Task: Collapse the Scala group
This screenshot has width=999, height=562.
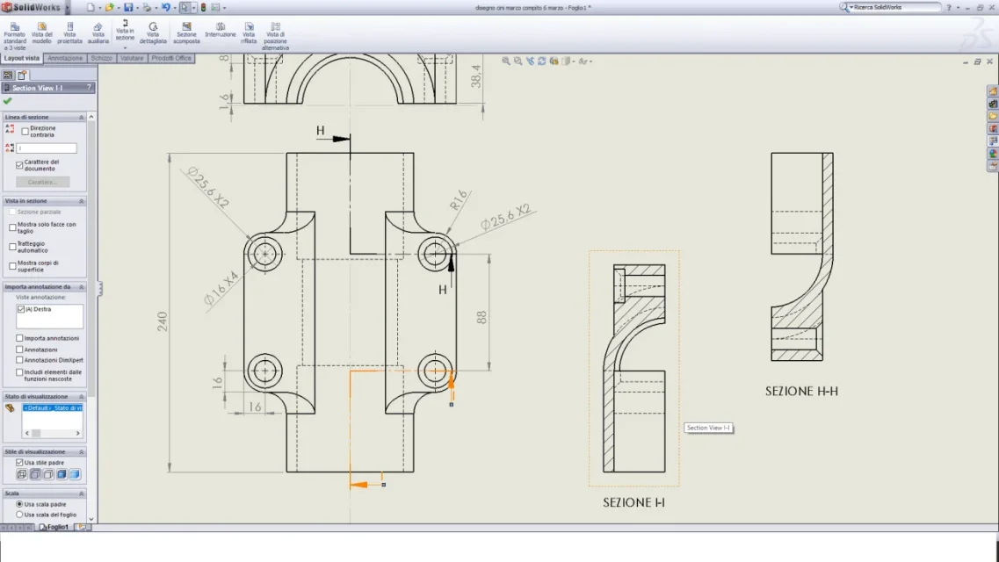Action: click(x=82, y=494)
